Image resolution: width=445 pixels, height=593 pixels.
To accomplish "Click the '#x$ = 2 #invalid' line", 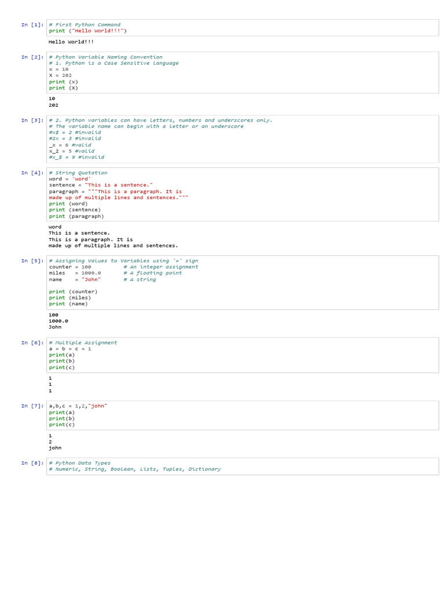I will click(75, 133).
